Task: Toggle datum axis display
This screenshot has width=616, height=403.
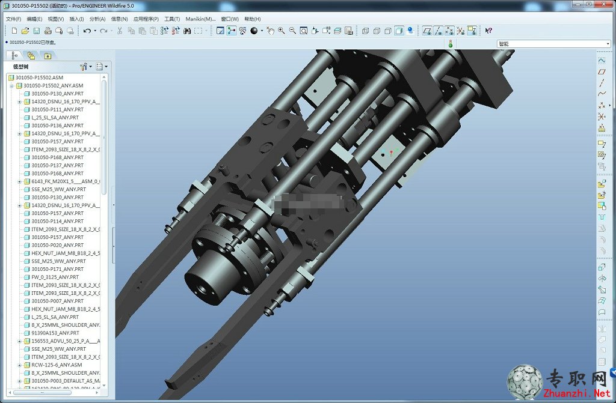Action: pos(439,31)
